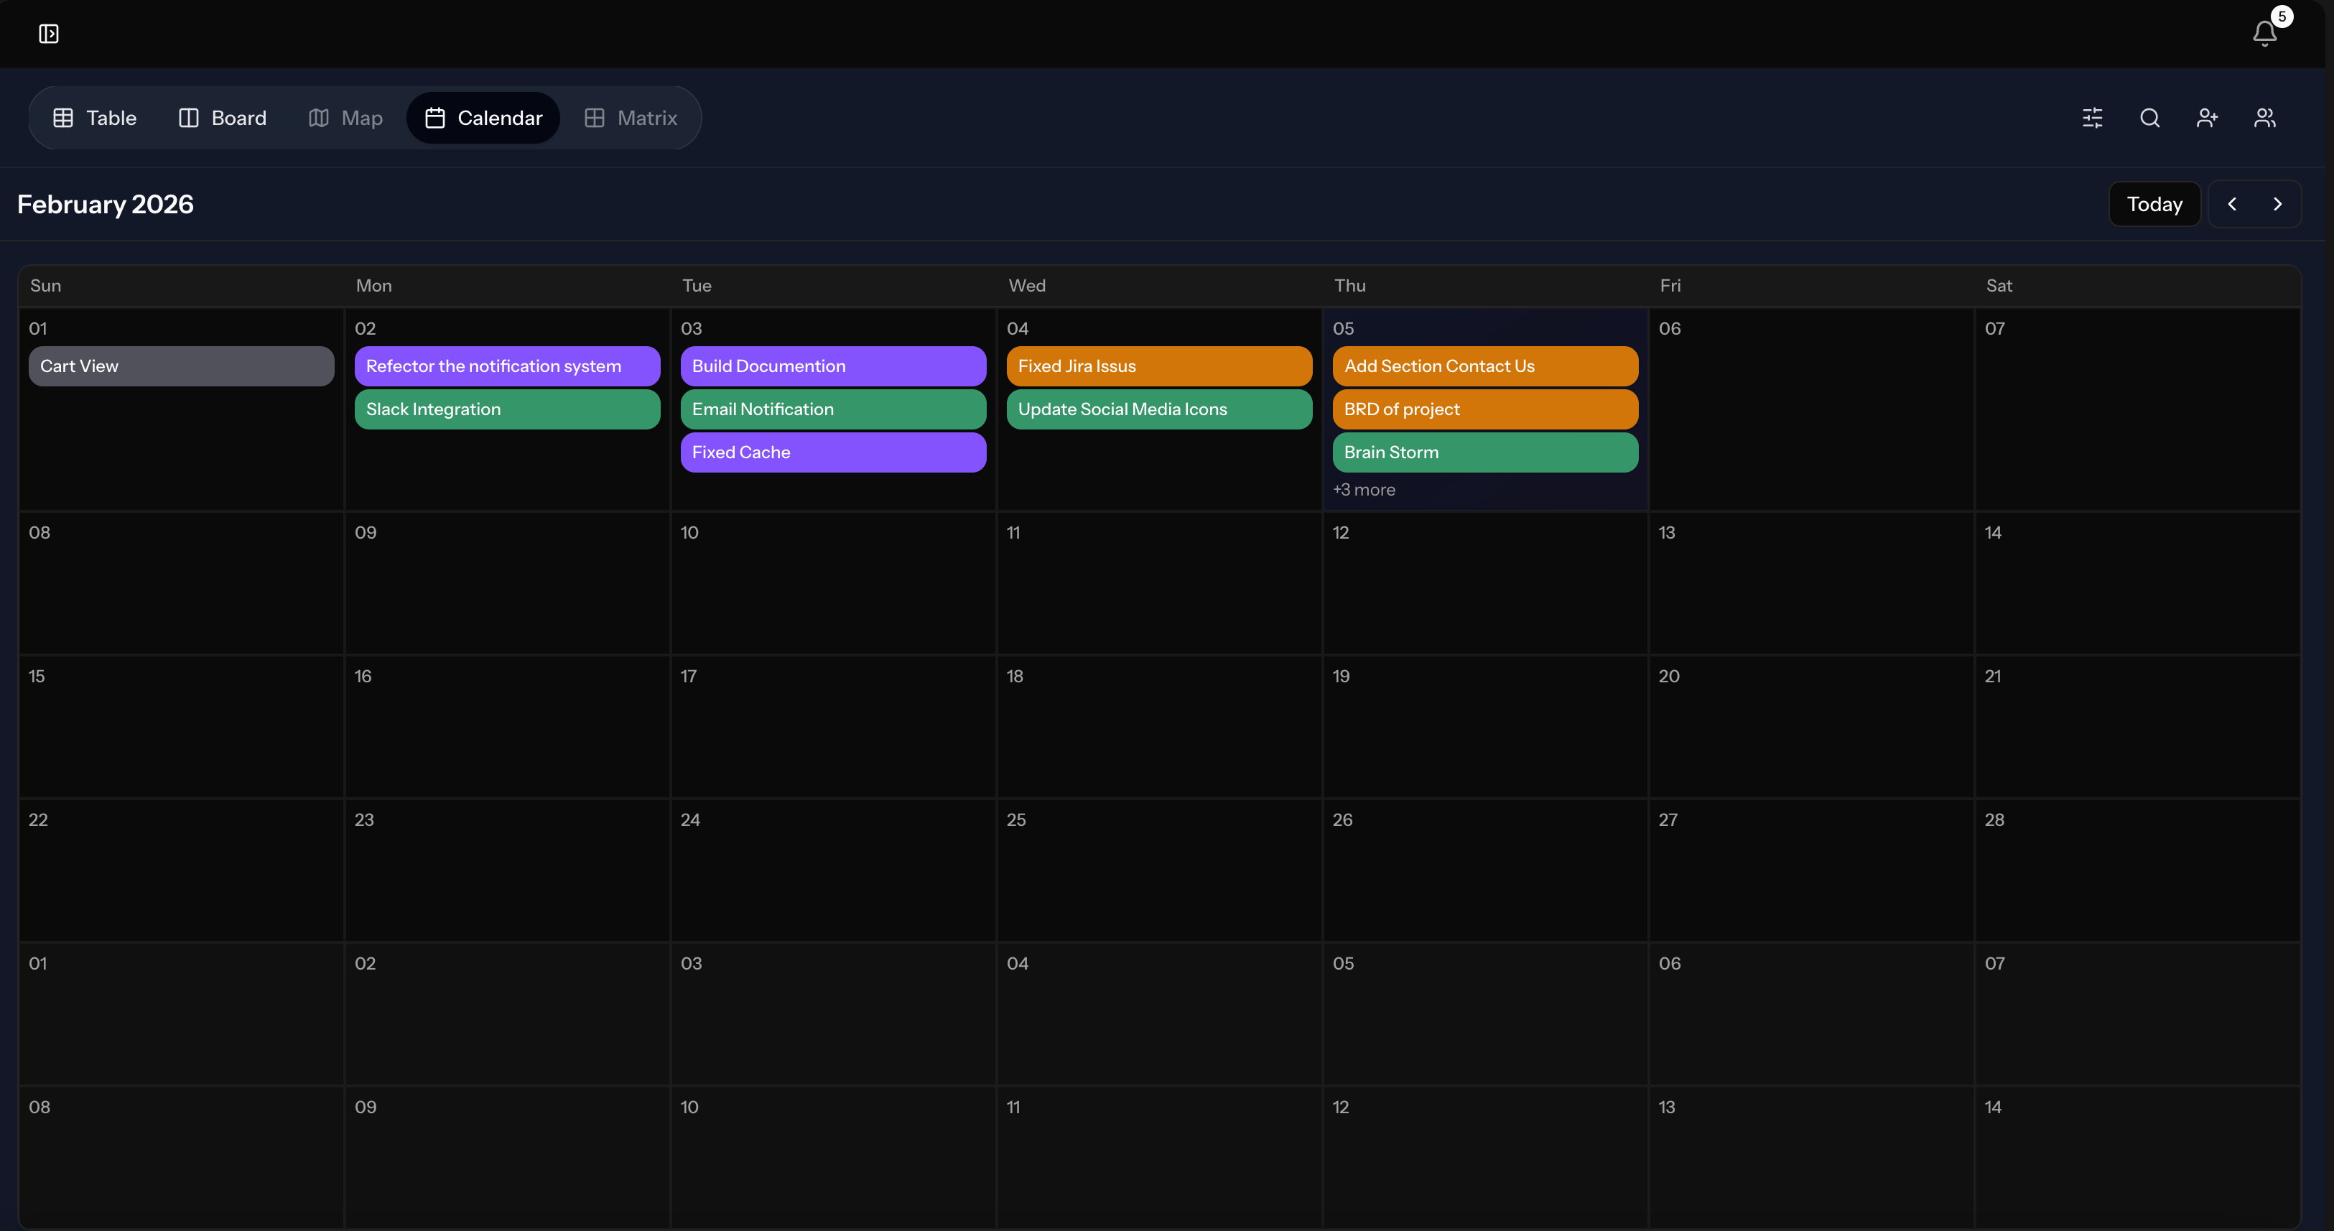The image size is (2334, 1231).
Task: Switch to the Table view tab
Action: tap(95, 118)
